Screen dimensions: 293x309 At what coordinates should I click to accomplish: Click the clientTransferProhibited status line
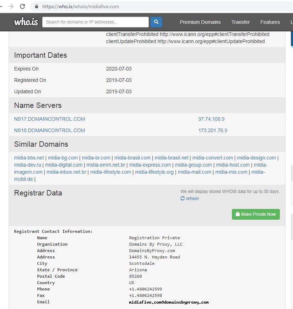point(188,34)
